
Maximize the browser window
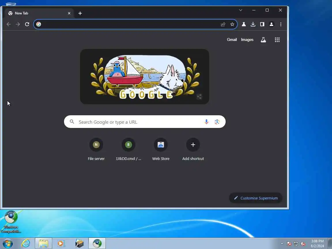(x=267, y=10)
